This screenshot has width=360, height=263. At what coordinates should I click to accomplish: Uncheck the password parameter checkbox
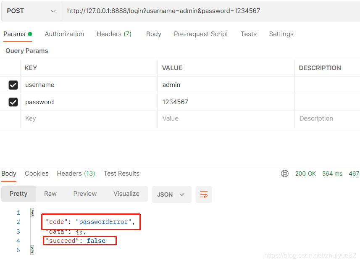pos(13,102)
